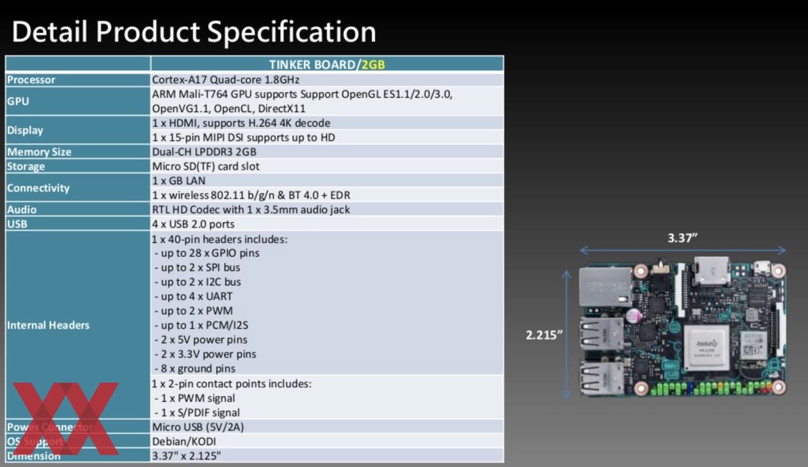Click the Tinker Board product image
Image resolution: width=808 pixels, height=467 pixels.
point(683,328)
